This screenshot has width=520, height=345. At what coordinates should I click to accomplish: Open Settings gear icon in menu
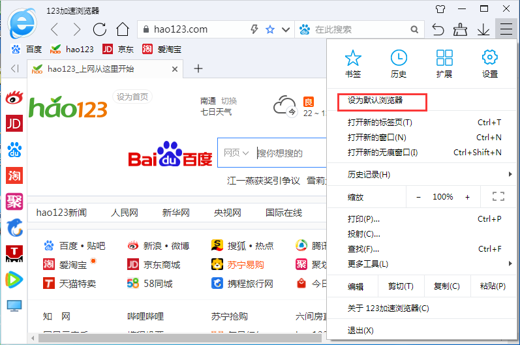pyautogui.click(x=490, y=64)
